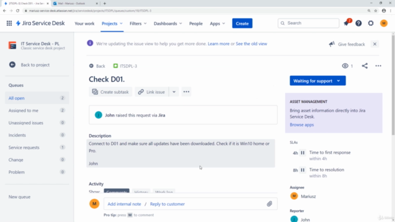This screenshot has height=222, width=395.
Task: Open the settings gear icon
Action: (x=371, y=23)
